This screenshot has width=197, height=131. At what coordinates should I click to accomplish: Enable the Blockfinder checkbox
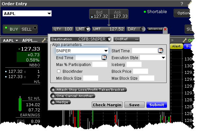point(59,71)
